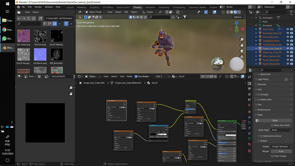This screenshot has width=295, height=166.
Task: Toggle the Clear Image checkbox
Action: pyautogui.click(x=272, y=156)
